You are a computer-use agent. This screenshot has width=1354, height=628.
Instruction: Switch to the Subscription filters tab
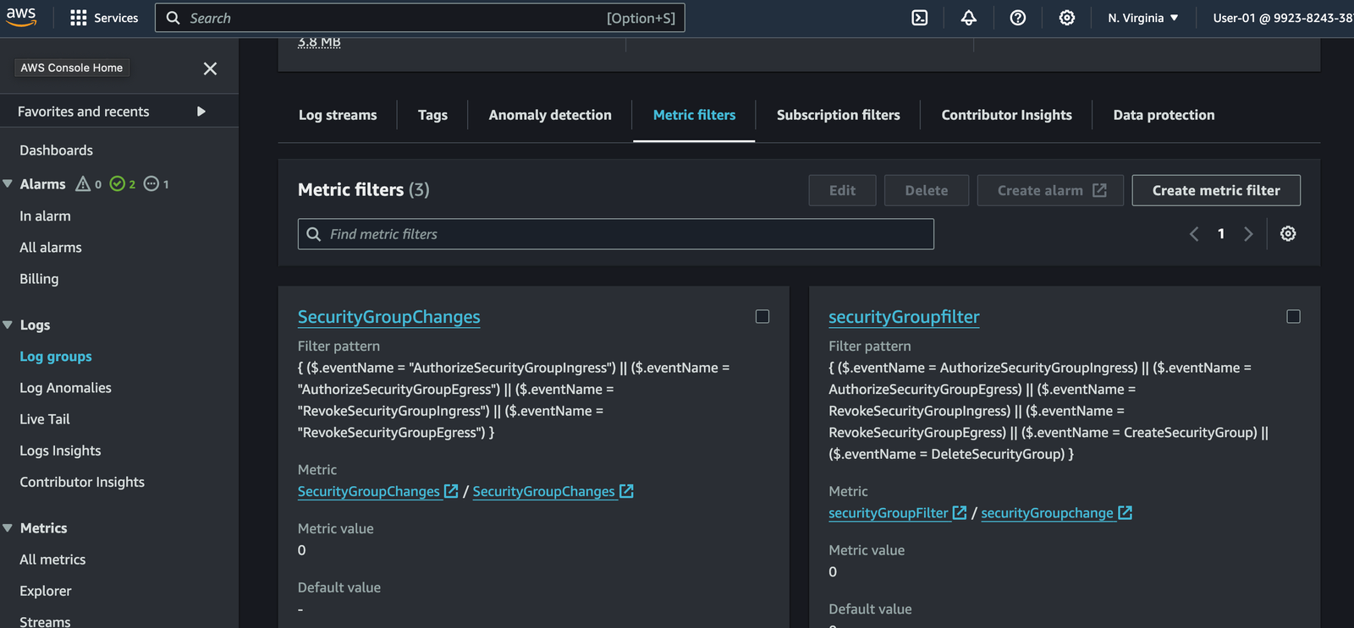click(x=838, y=115)
